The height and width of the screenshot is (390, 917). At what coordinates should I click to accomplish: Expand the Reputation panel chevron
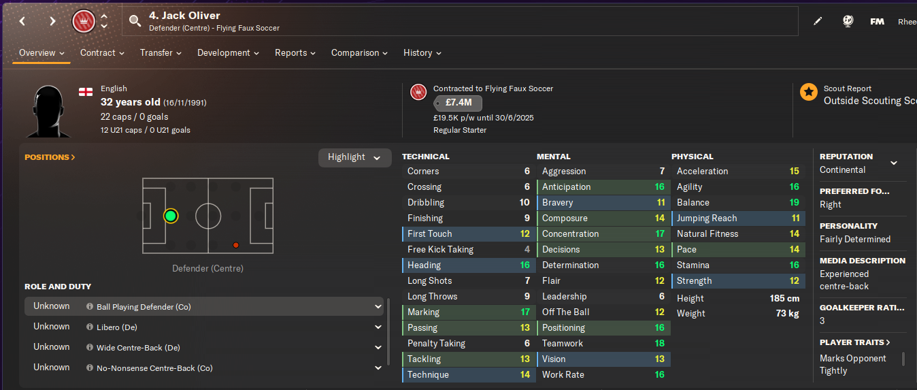(x=894, y=163)
